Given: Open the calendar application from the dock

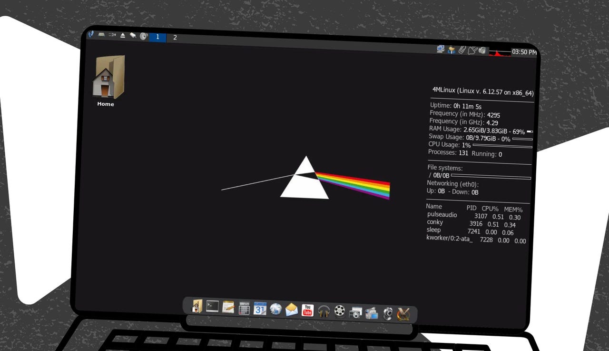Looking at the screenshot, I should [x=259, y=310].
